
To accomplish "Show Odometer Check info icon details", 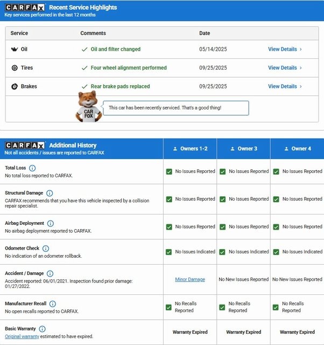I will (x=46, y=249).
